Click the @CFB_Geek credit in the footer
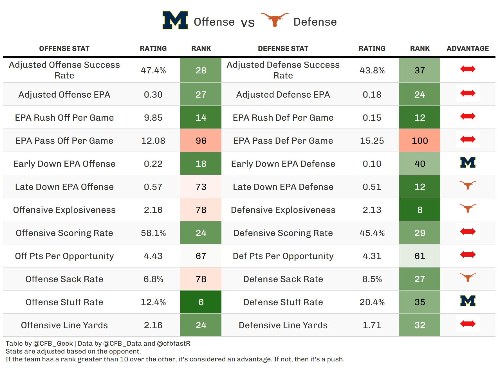Image resolution: width=498 pixels, height=369 pixels. coord(53,343)
